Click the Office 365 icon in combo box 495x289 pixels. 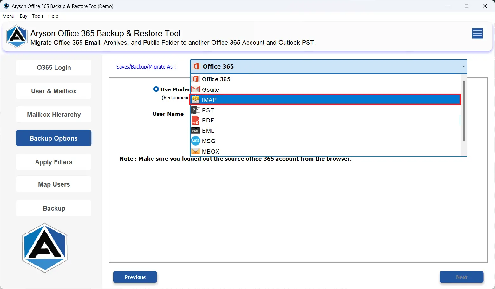[x=196, y=66]
